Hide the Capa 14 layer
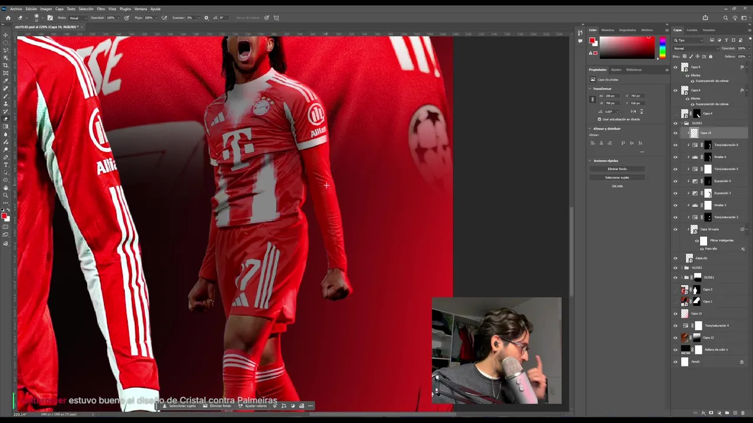This screenshot has height=423, width=753. pos(675,133)
